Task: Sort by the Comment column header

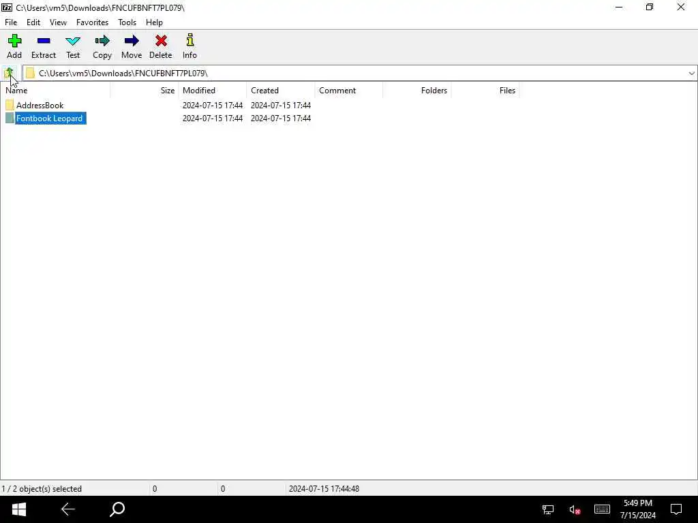Action: tap(348, 91)
